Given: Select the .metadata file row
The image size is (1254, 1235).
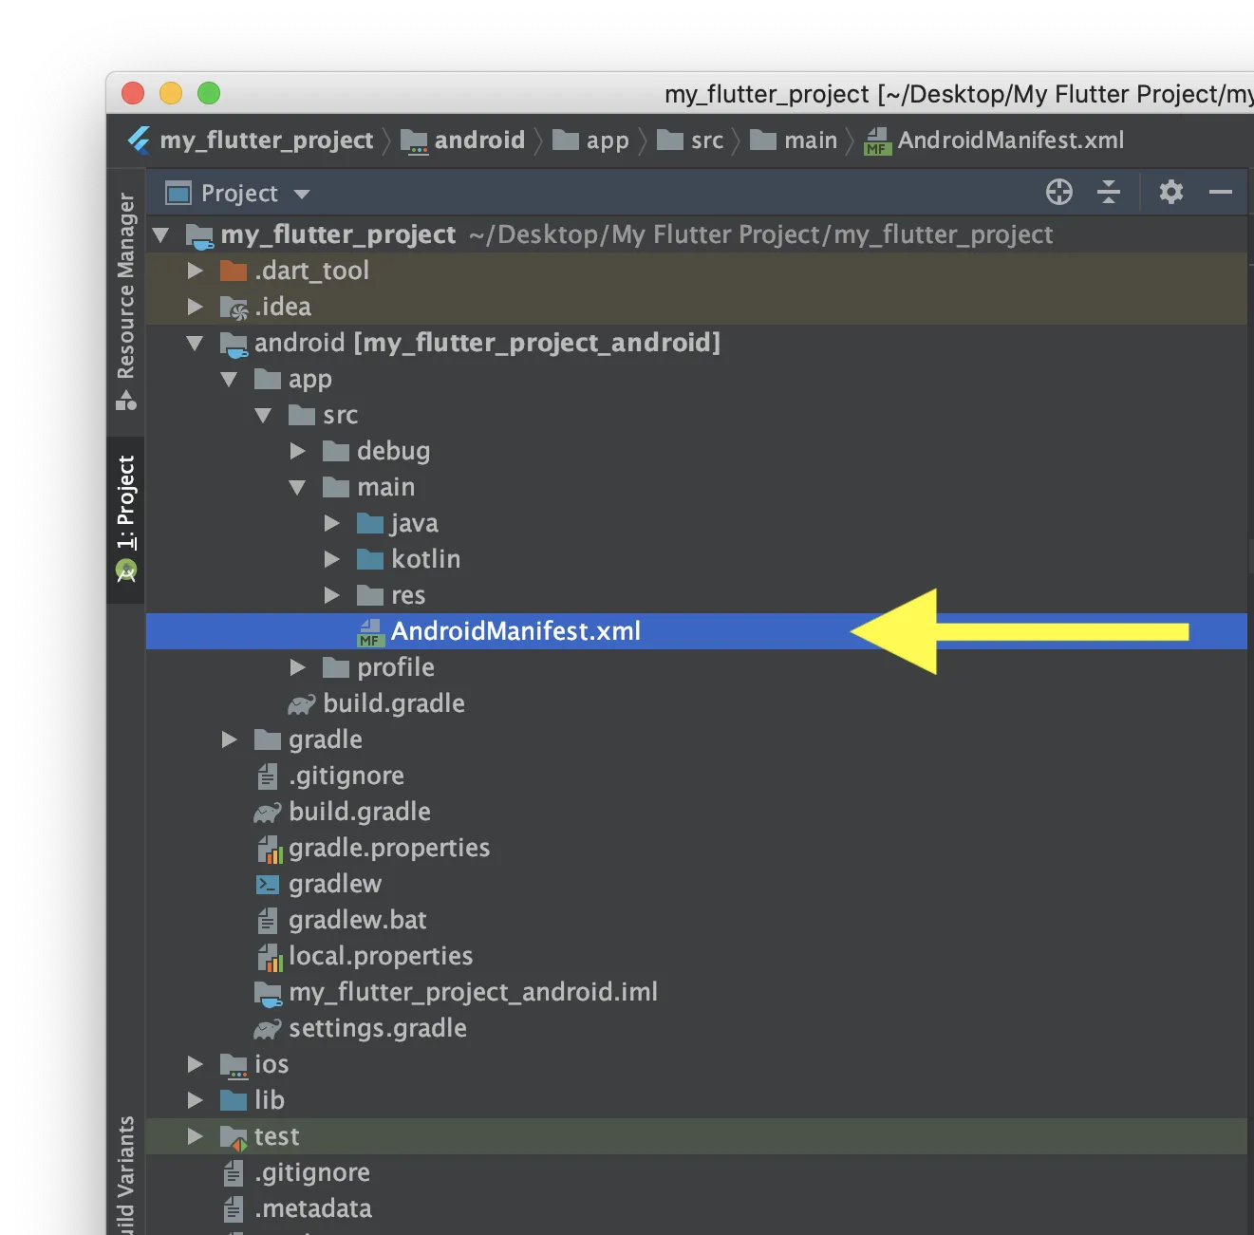Looking at the screenshot, I should click(x=697, y=1208).
